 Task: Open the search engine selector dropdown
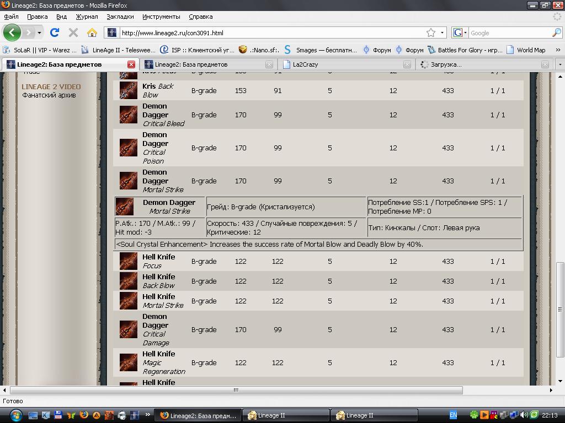pyautogui.click(x=460, y=32)
